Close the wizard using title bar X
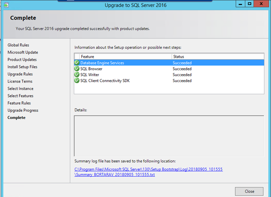Image resolution: width=271 pixels, height=197 pixels. 262,4
